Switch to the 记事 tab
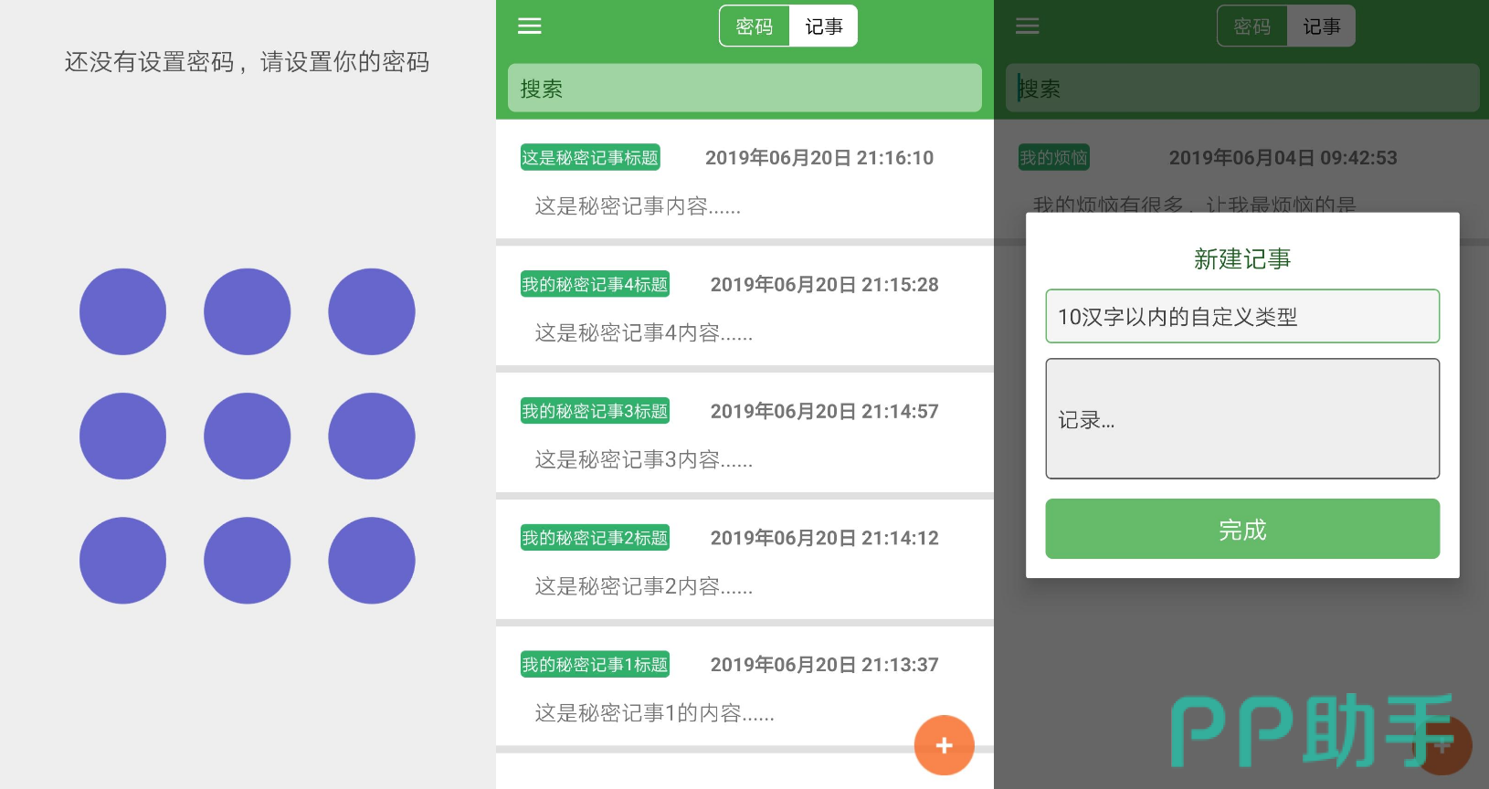This screenshot has width=1489, height=789. click(x=823, y=26)
